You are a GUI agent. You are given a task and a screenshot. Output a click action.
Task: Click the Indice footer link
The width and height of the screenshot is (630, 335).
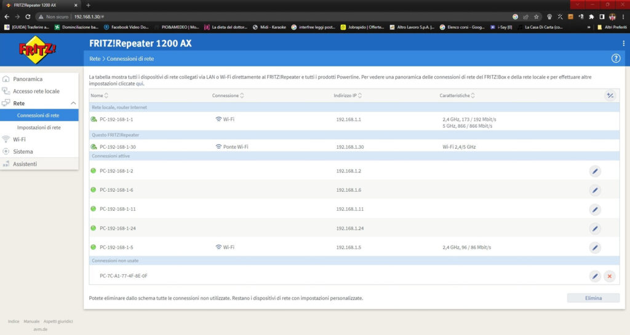point(14,321)
